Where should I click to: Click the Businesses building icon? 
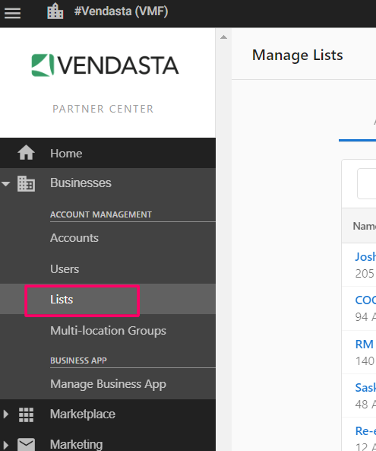pos(26,183)
